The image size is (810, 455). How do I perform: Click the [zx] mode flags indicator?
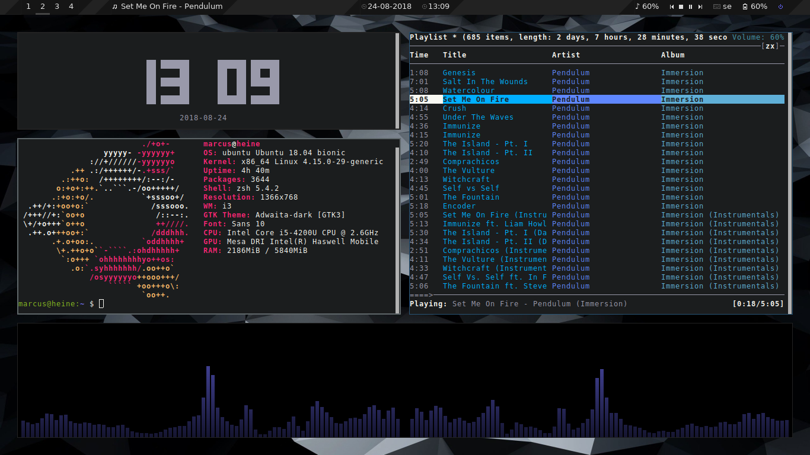coord(770,46)
